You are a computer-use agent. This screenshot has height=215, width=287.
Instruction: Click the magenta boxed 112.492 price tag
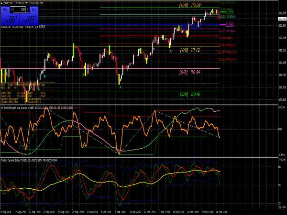click(x=230, y=24)
